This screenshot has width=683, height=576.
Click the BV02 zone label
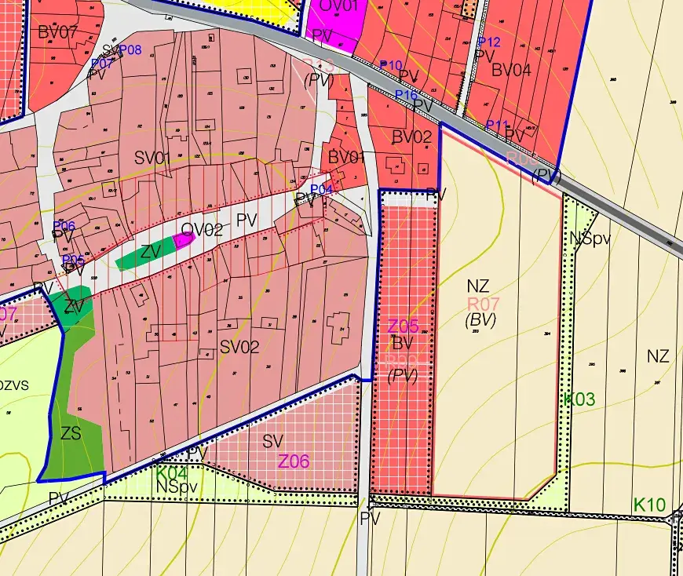tap(412, 137)
